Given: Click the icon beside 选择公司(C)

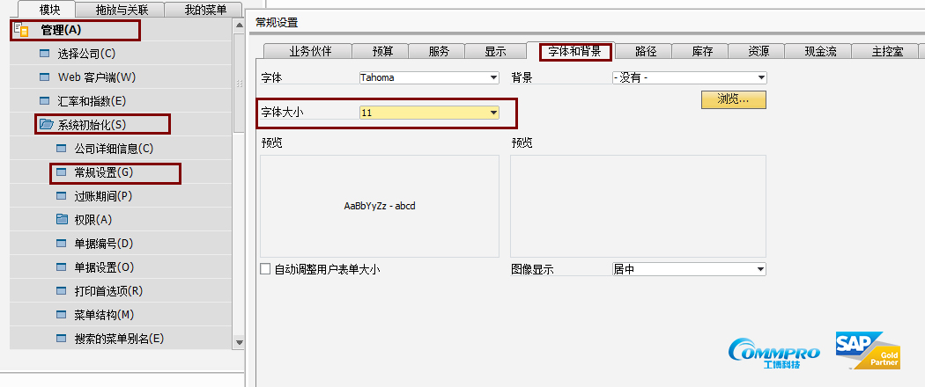Looking at the screenshot, I should (45, 54).
